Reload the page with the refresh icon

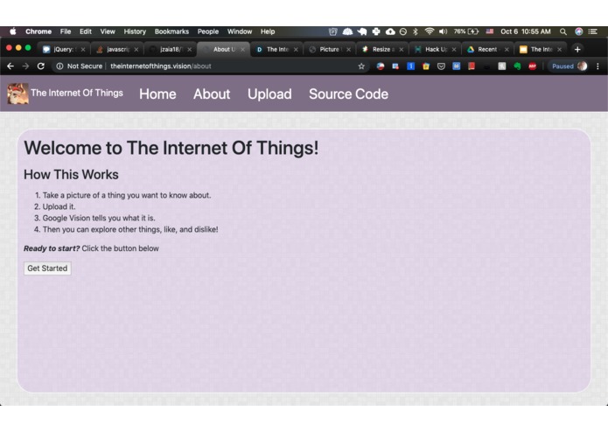click(x=41, y=66)
